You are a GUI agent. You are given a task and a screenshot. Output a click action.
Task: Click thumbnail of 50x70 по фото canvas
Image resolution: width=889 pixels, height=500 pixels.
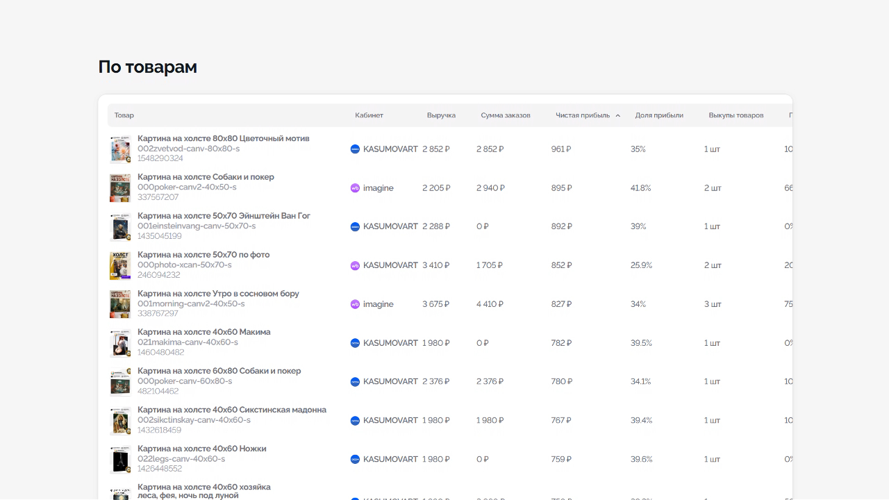point(120,266)
